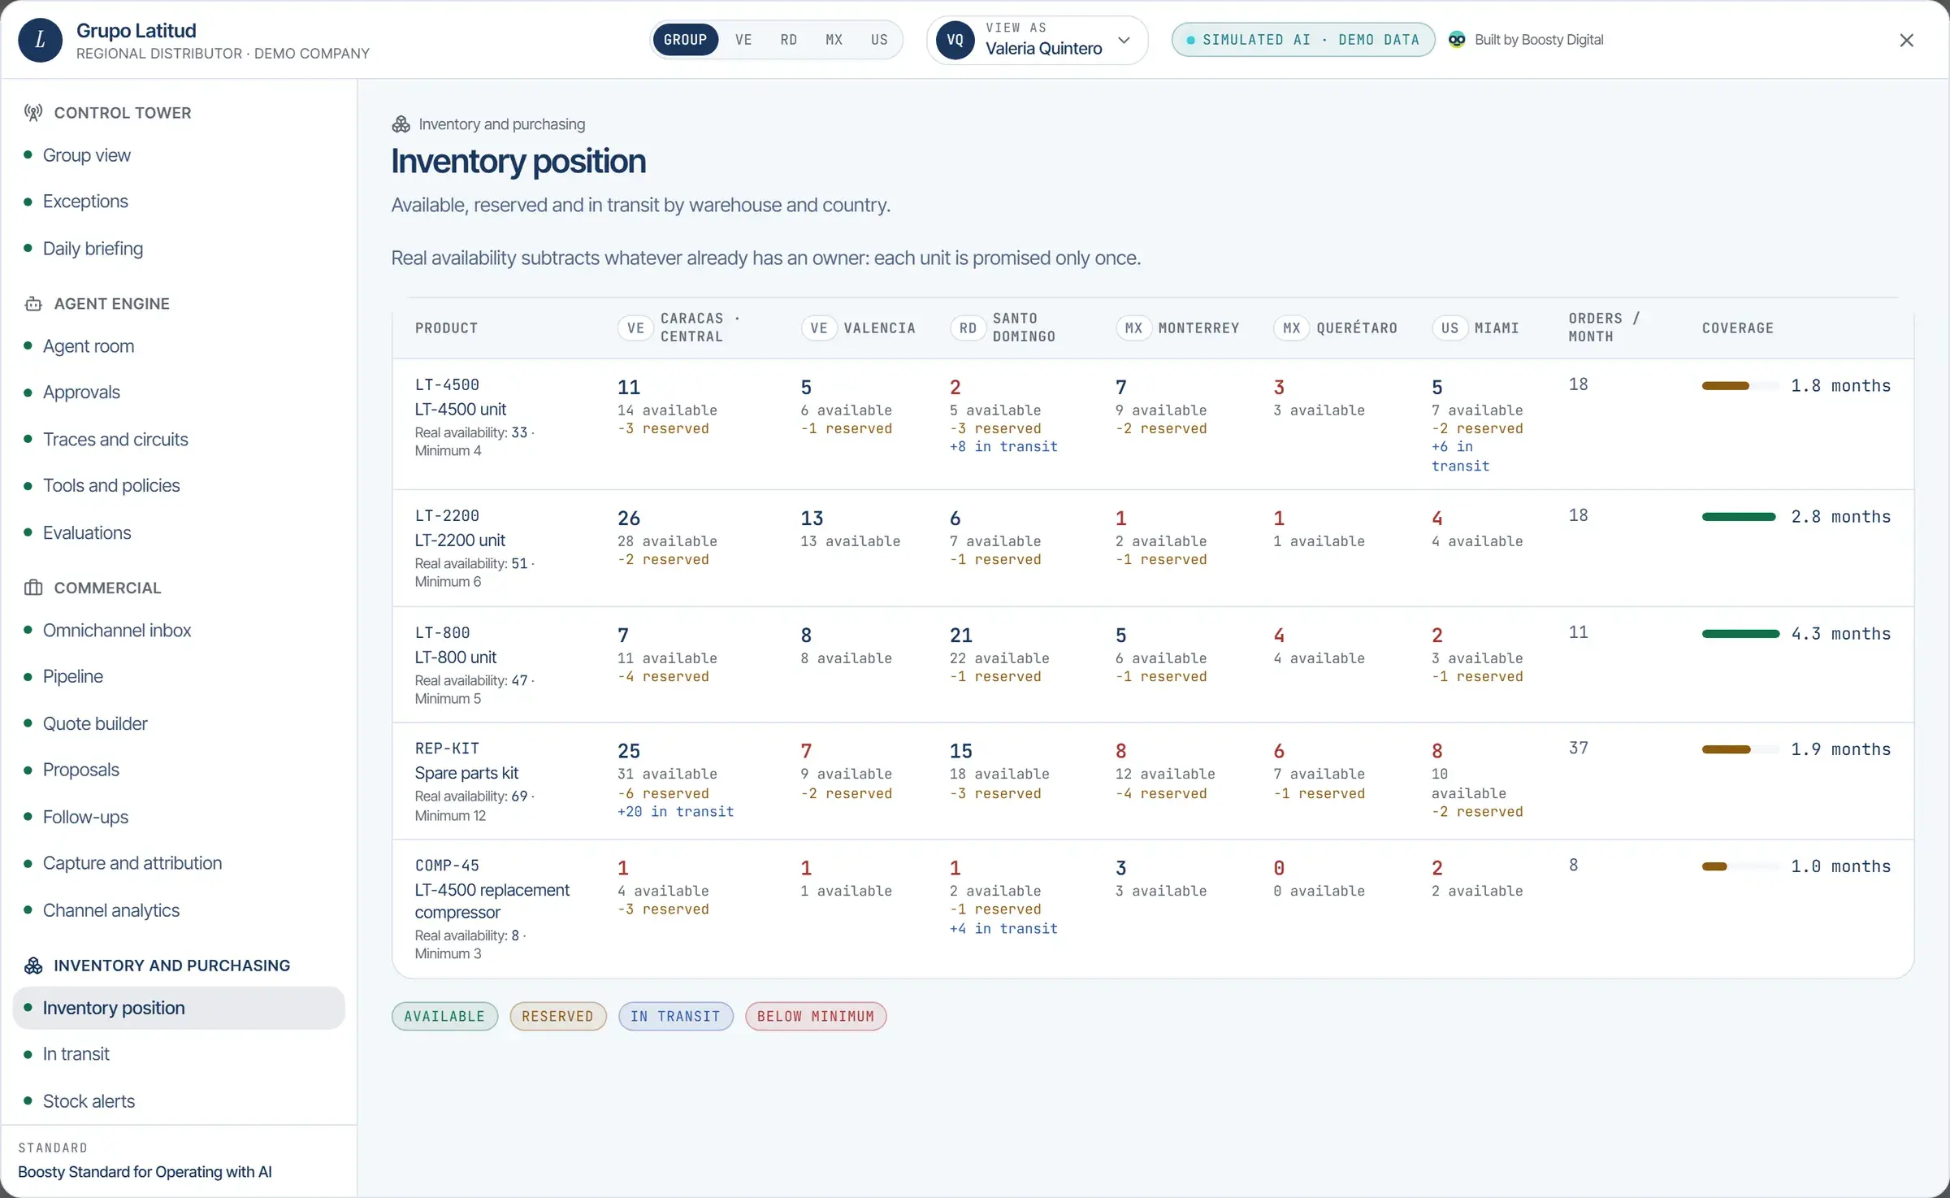Open the Approvals page
This screenshot has height=1198, width=1950.
tap(179, 393)
